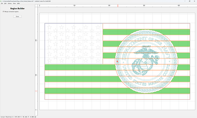Image resolution: width=197 pixels, height=118 pixels.
Task: Click the Marine Corps eagle globe anchor emblem
Action: tap(146, 60)
